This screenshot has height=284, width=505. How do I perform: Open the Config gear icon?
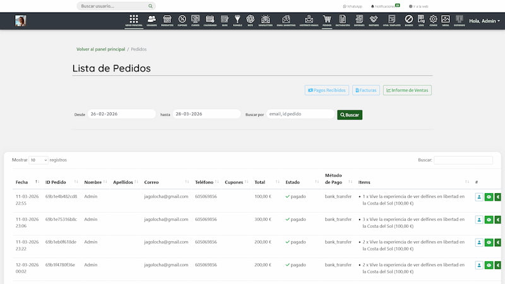(x=433, y=20)
